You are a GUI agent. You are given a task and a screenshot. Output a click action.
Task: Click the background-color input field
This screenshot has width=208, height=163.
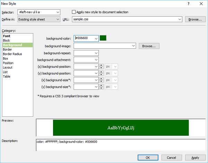[84, 38]
